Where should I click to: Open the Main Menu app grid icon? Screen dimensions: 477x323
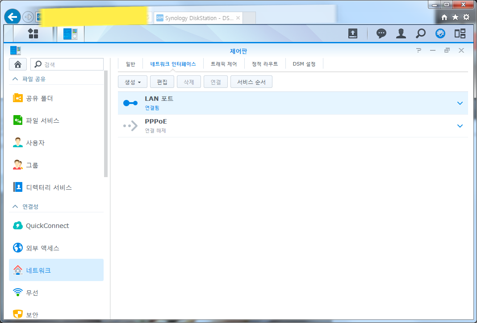point(33,33)
